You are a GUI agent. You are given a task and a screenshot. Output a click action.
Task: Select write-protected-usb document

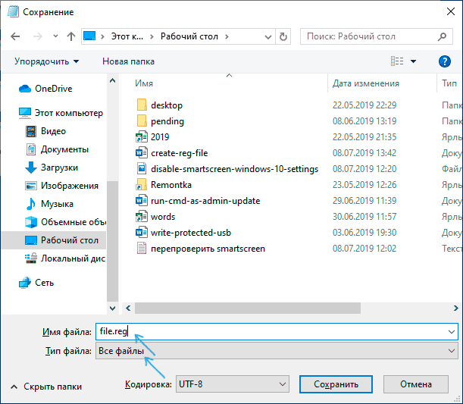point(183,233)
